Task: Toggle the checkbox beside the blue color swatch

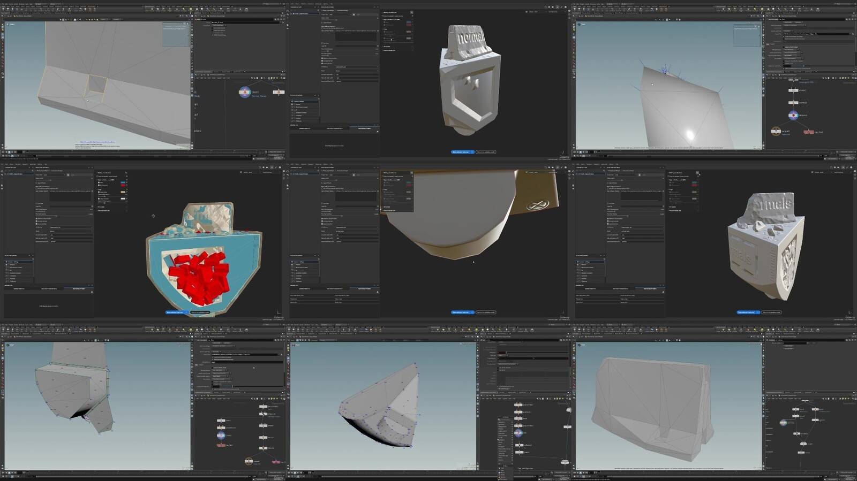Action: 99,182
